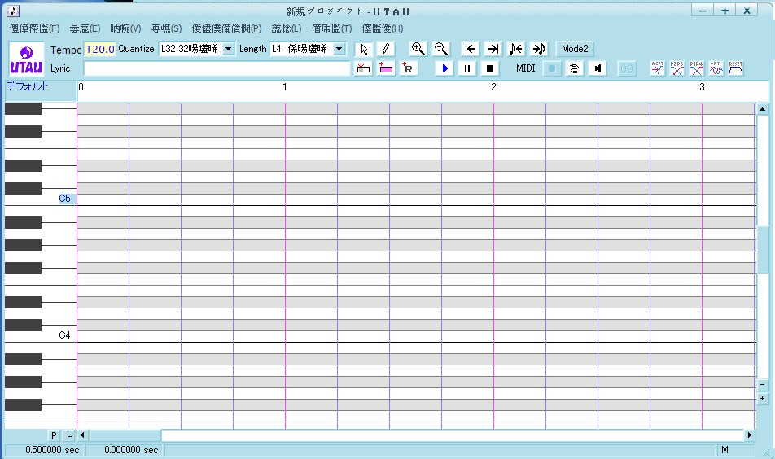This screenshot has height=459, width=775.
Task: Open the (T) tools menu
Action: 331,28
